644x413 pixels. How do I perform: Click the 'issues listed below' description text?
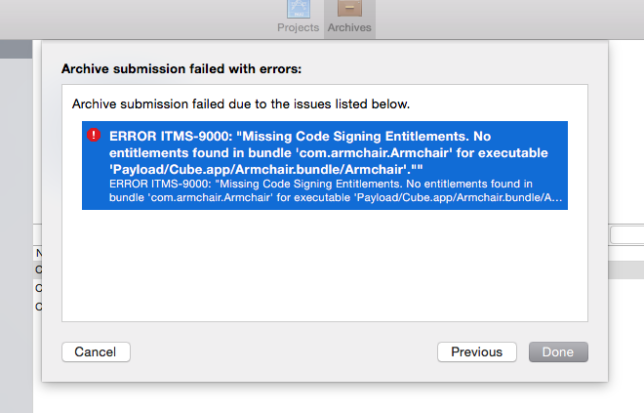[241, 103]
